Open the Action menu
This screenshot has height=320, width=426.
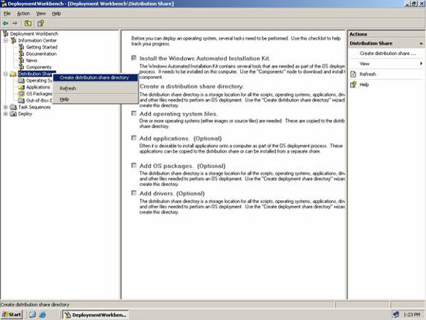pyautogui.click(x=23, y=14)
